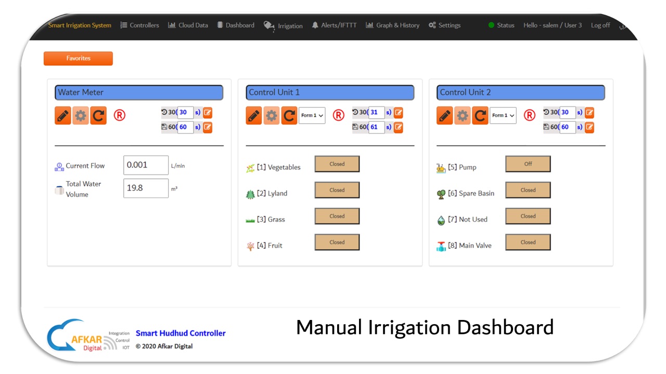Viewport: 666px width, 374px height.
Task: Click the pencil edit icon in Control Unit 2
Action: click(445, 115)
